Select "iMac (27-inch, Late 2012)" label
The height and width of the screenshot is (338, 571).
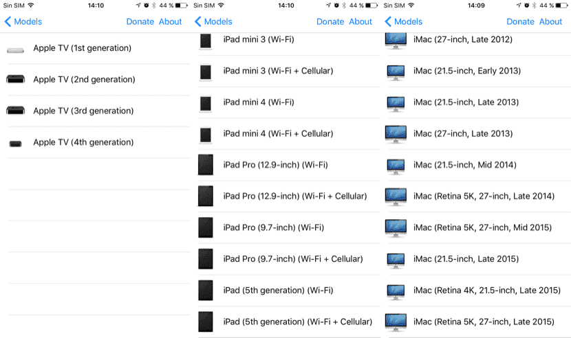(463, 39)
